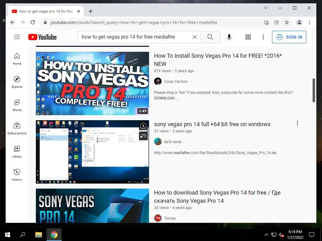322x241 pixels.
Task: Go to YouTube homepage via logo
Action: (x=42, y=37)
